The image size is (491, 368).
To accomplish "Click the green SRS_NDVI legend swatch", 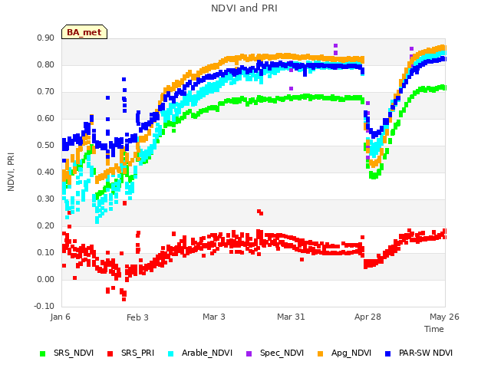I will [43, 353].
